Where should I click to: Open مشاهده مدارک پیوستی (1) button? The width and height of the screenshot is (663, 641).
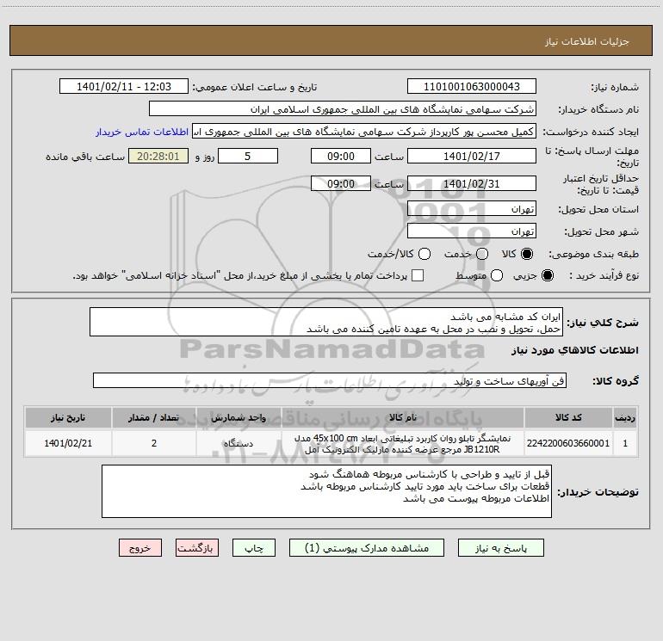point(367,548)
